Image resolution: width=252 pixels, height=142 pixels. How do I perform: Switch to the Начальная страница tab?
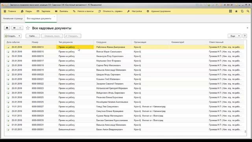tap(13, 19)
